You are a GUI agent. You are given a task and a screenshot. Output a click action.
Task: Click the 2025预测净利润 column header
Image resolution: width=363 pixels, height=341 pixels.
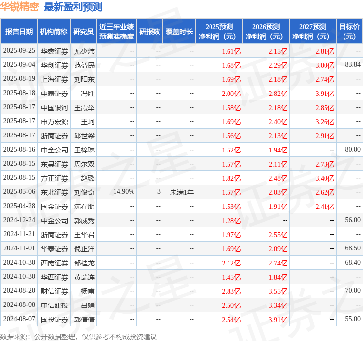[219, 31]
